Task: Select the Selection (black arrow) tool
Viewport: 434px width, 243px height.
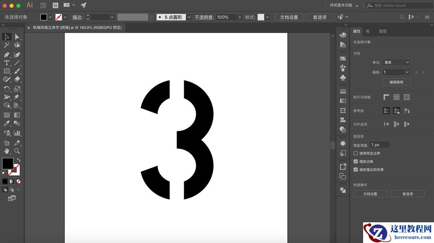Action: pos(7,37)
